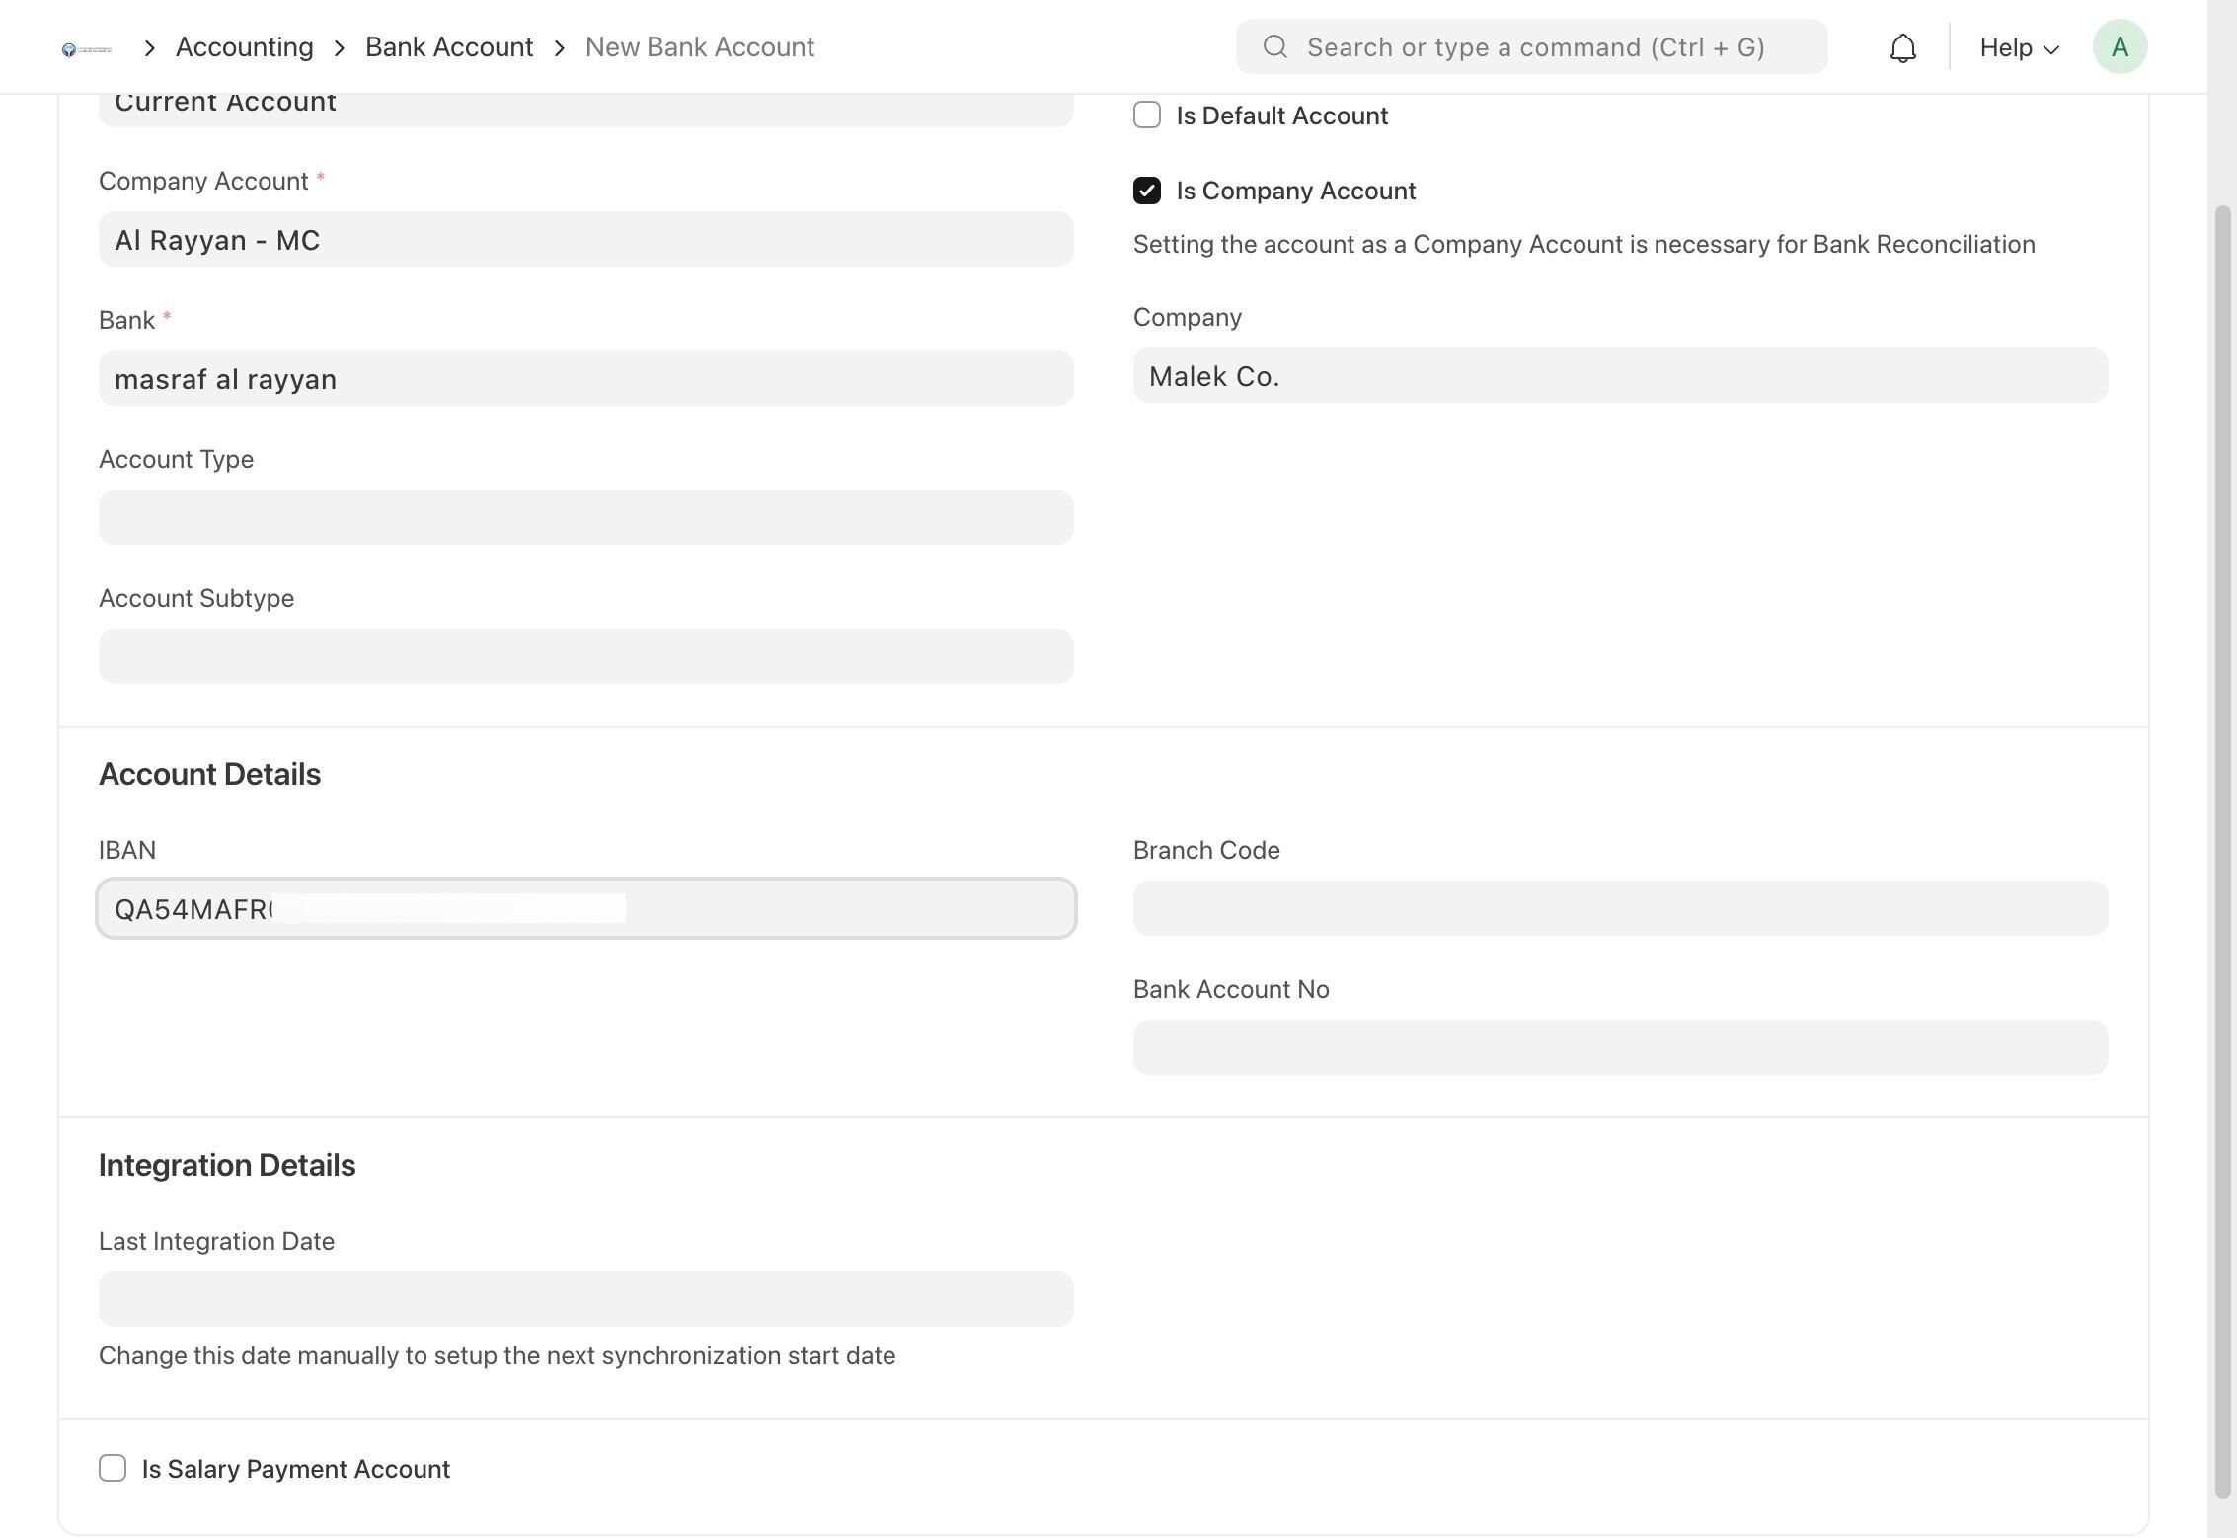Click the Bank field masraf al rayyan

(586, 378)
